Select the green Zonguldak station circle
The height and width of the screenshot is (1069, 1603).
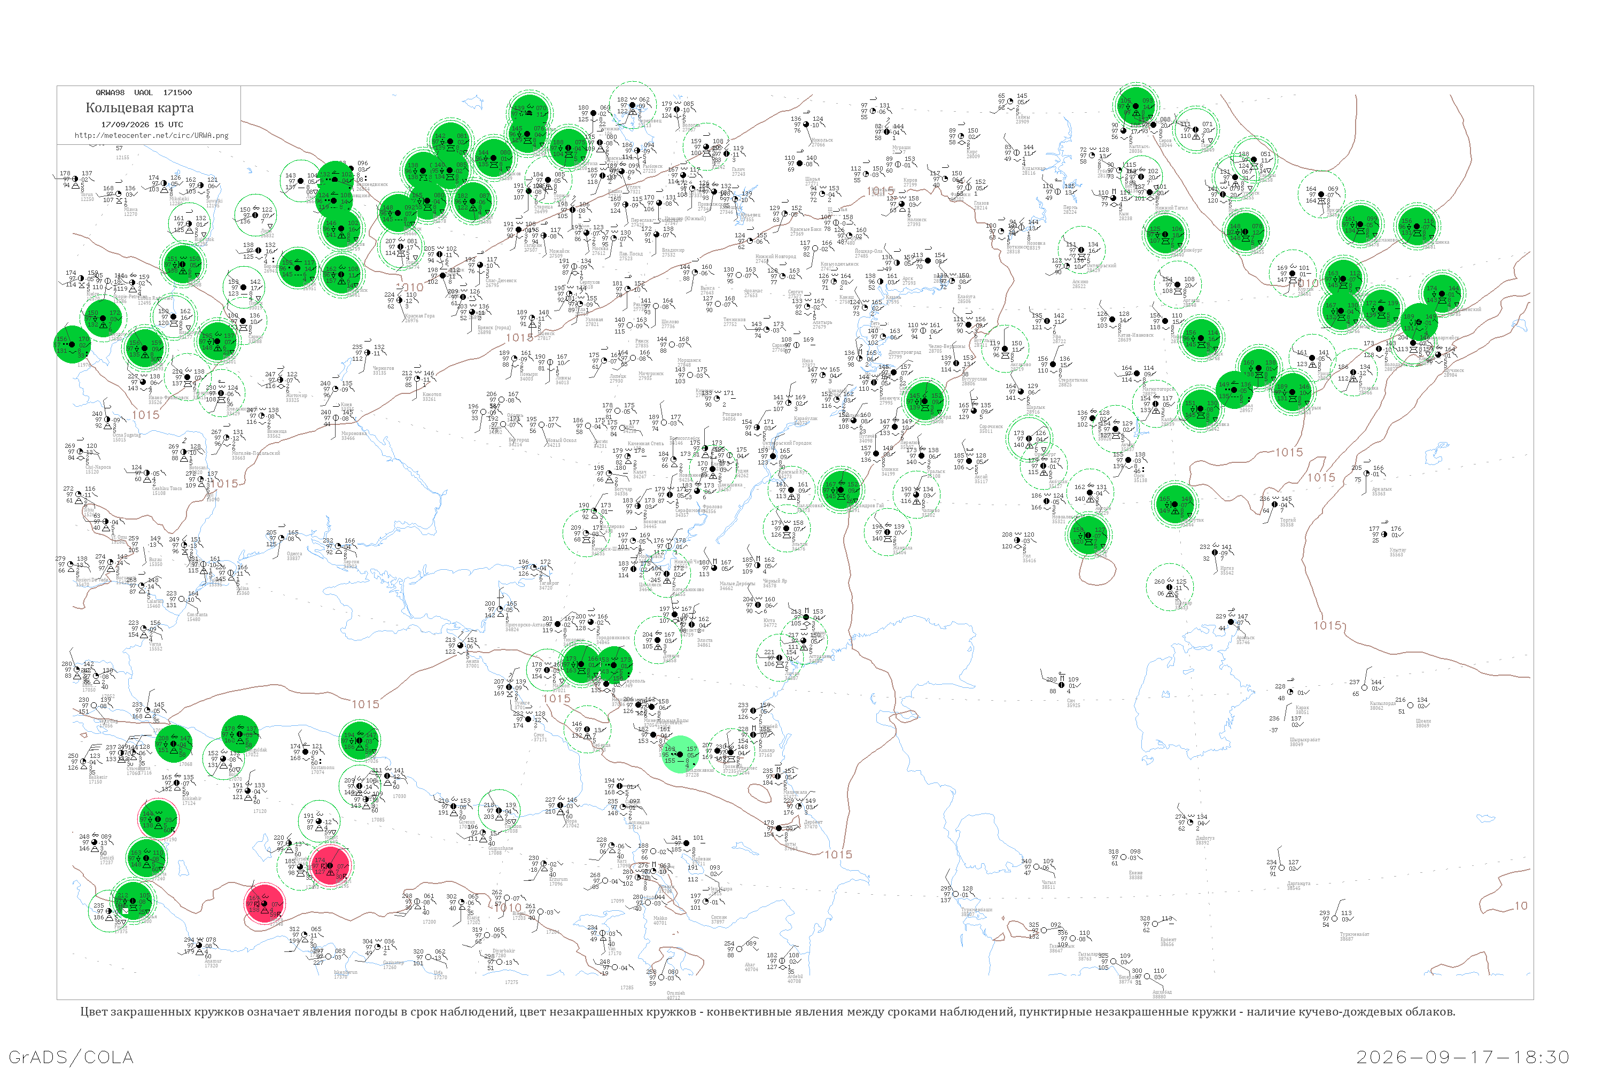point(240,735)
